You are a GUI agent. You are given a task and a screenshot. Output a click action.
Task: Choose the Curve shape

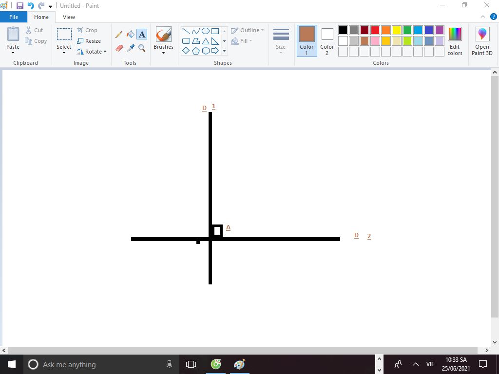196,31
